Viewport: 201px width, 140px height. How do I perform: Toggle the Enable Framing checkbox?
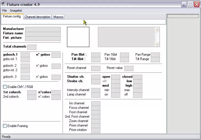(5, 126)
